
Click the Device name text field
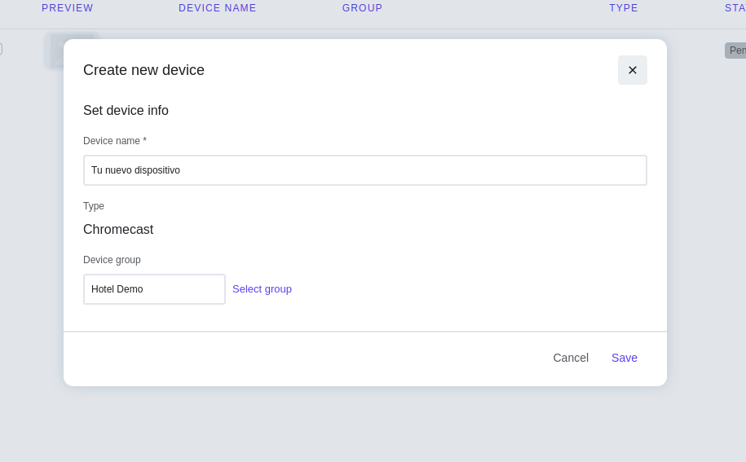pyautogui.click(x=364, y=170)
